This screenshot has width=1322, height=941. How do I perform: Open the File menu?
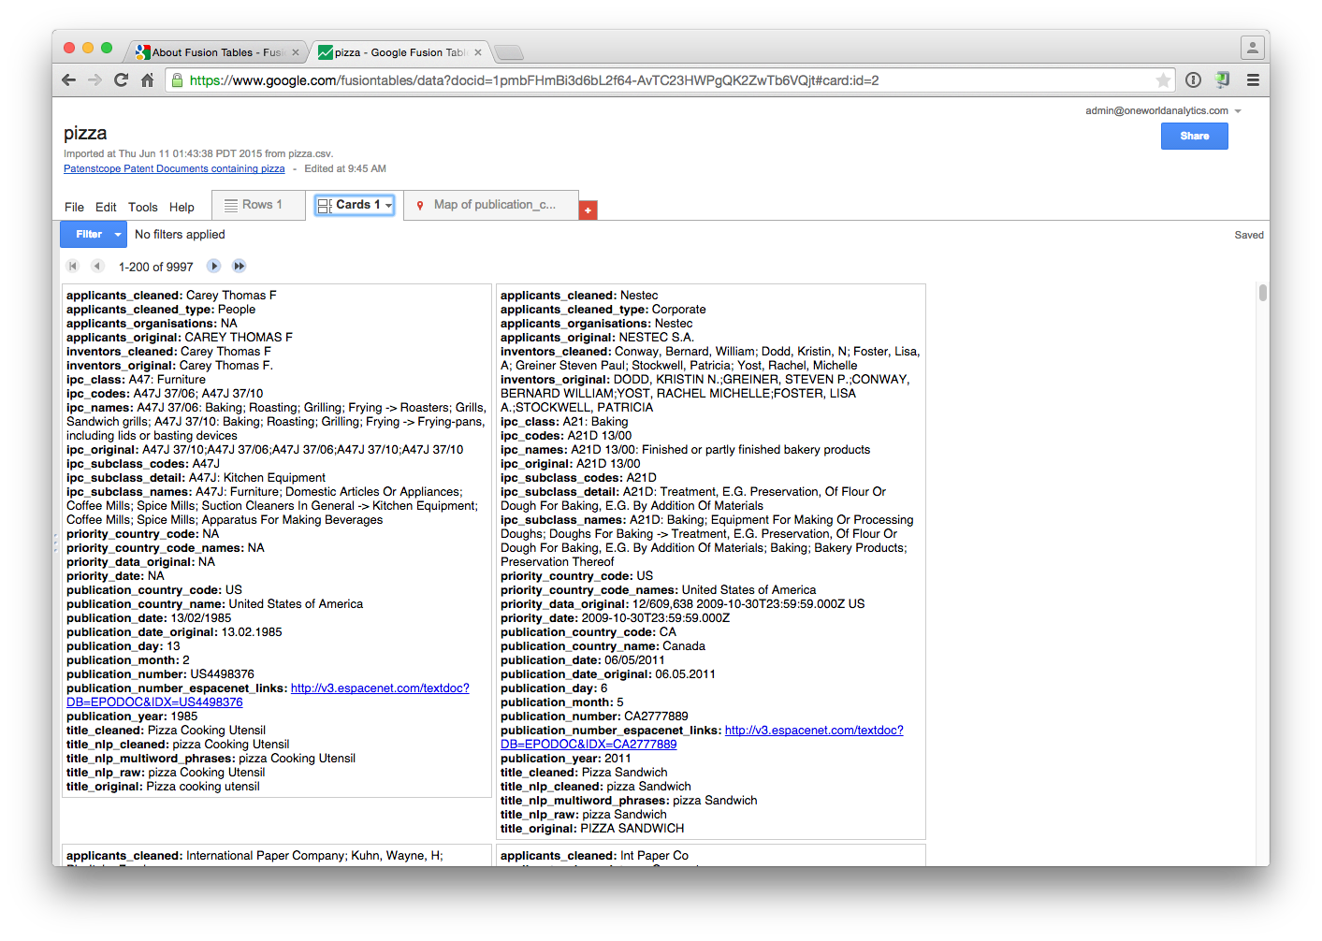click(74, 208)
